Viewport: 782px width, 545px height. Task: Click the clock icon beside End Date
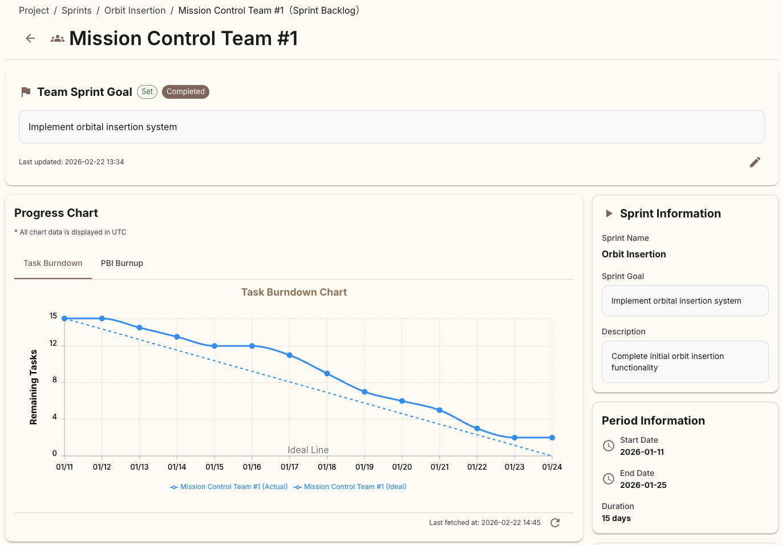[608, 479]
